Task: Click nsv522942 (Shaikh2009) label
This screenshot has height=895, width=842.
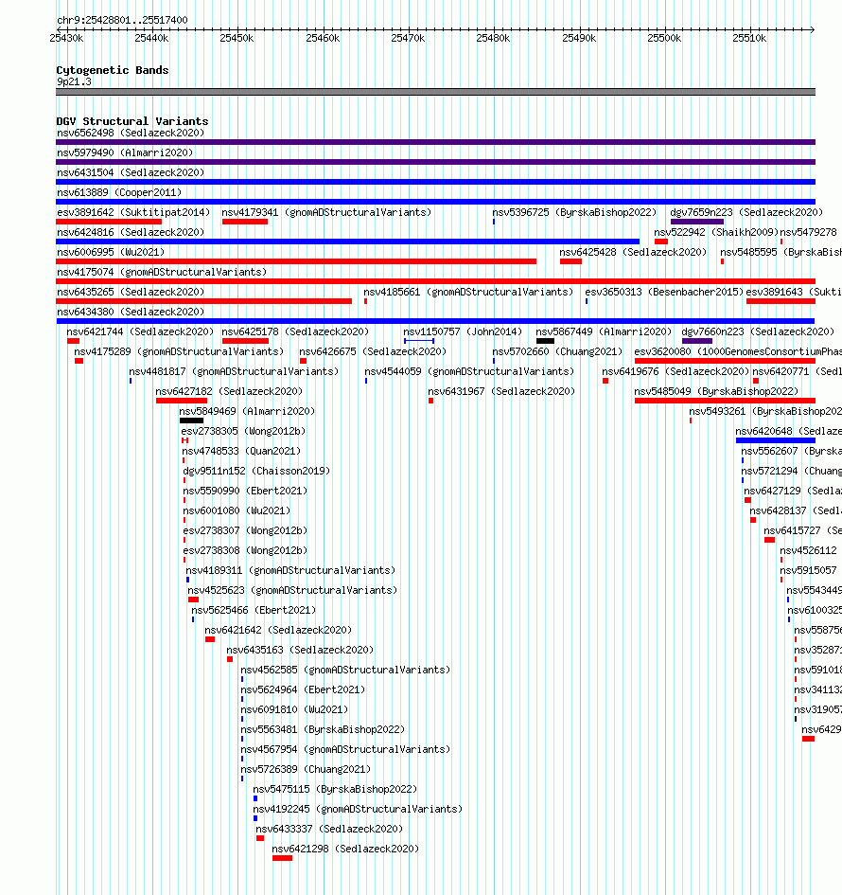Action: [716, 232]
